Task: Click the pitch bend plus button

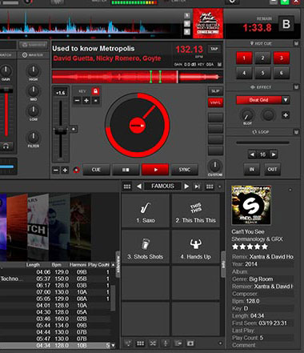Action: tap(65, 170)
